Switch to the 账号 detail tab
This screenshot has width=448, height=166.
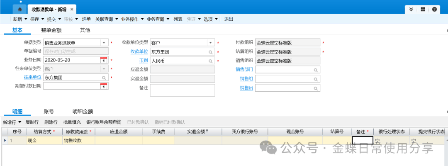pos(49,112)
